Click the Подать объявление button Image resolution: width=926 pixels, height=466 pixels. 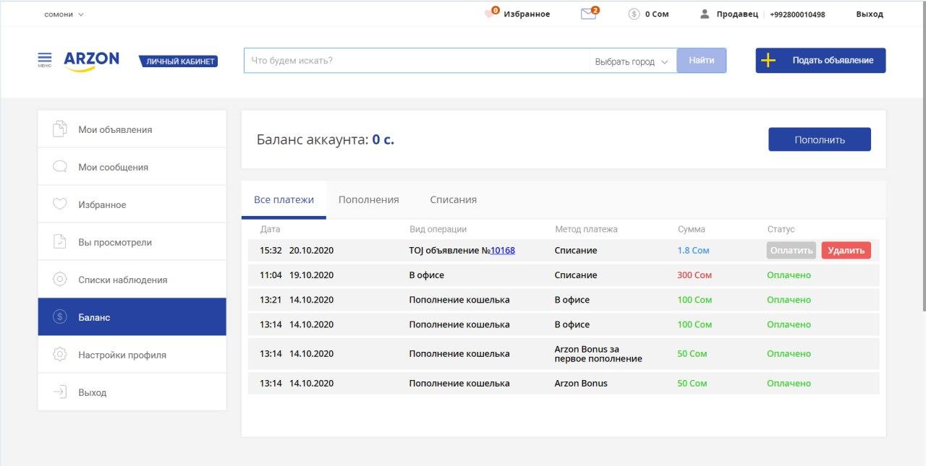tap(820, 61)
